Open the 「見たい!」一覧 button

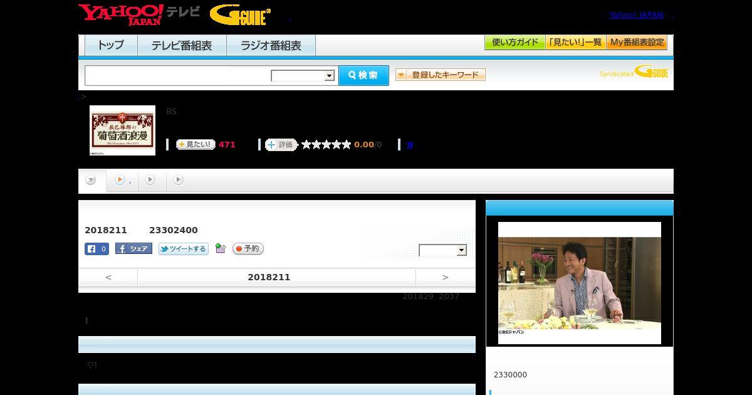(x=575, y=43)
